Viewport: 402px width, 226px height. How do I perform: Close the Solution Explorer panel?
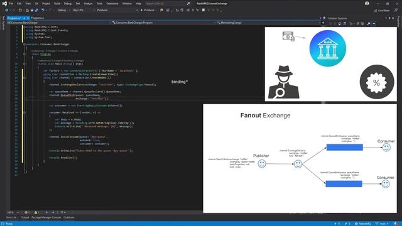point(393,18)
